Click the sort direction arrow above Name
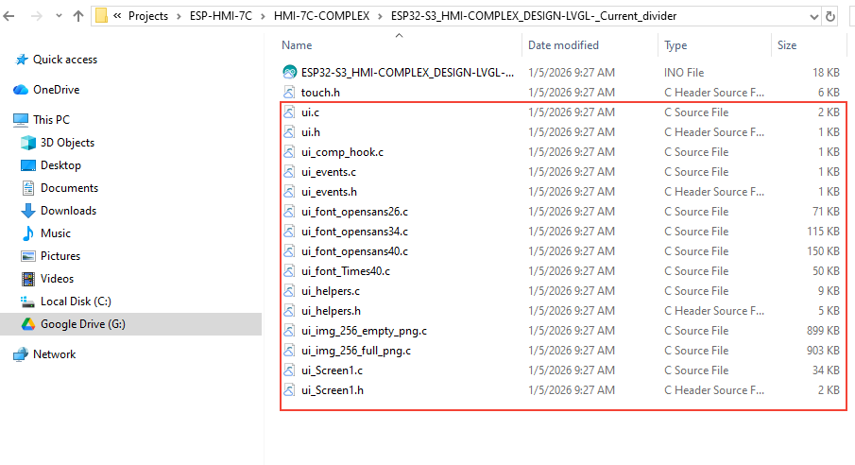 click(399, 35)
